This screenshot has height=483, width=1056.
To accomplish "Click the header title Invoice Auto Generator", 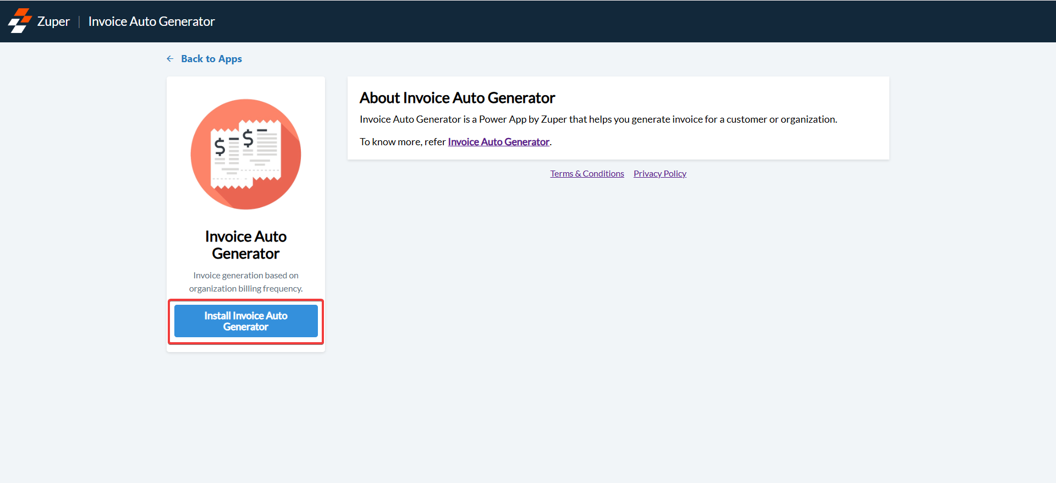I will click(151, 21).
